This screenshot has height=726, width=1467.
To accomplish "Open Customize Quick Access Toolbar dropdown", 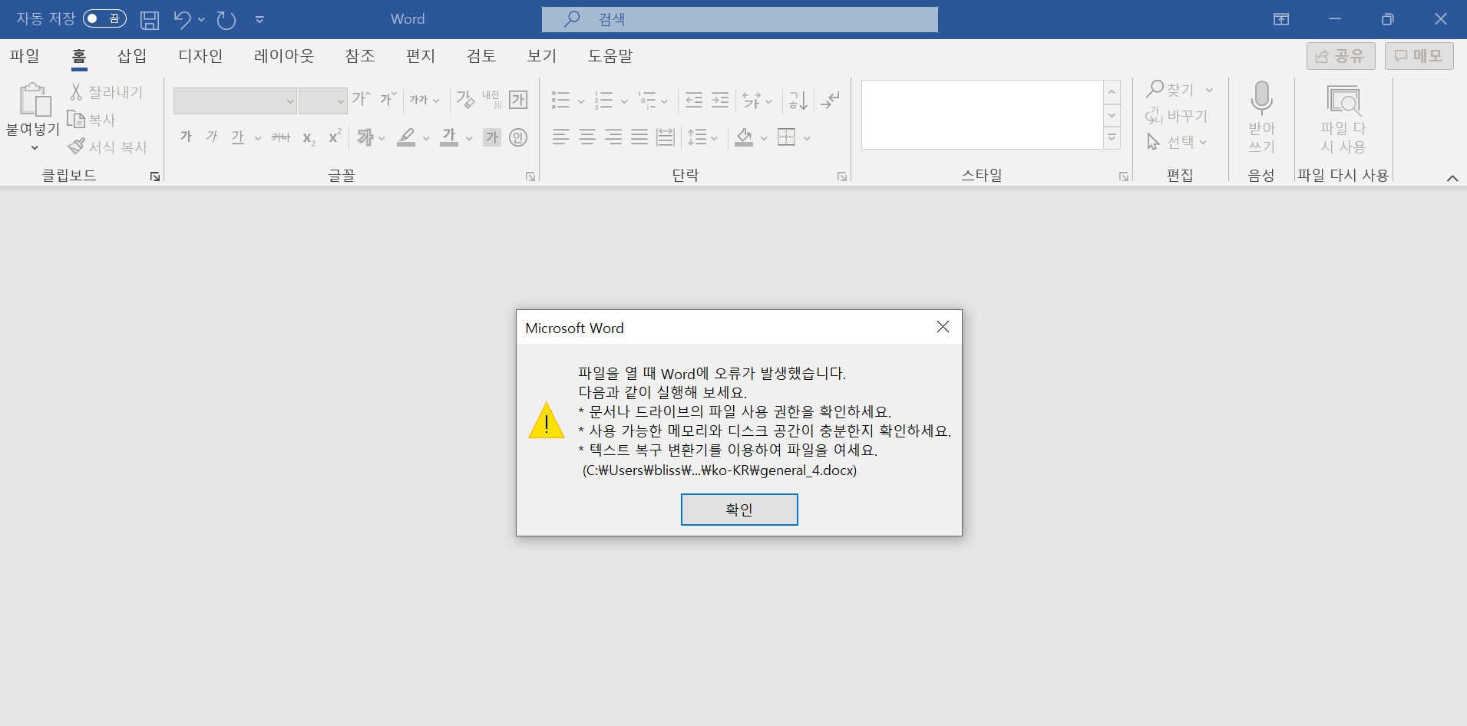I will [x=259, y=19].
